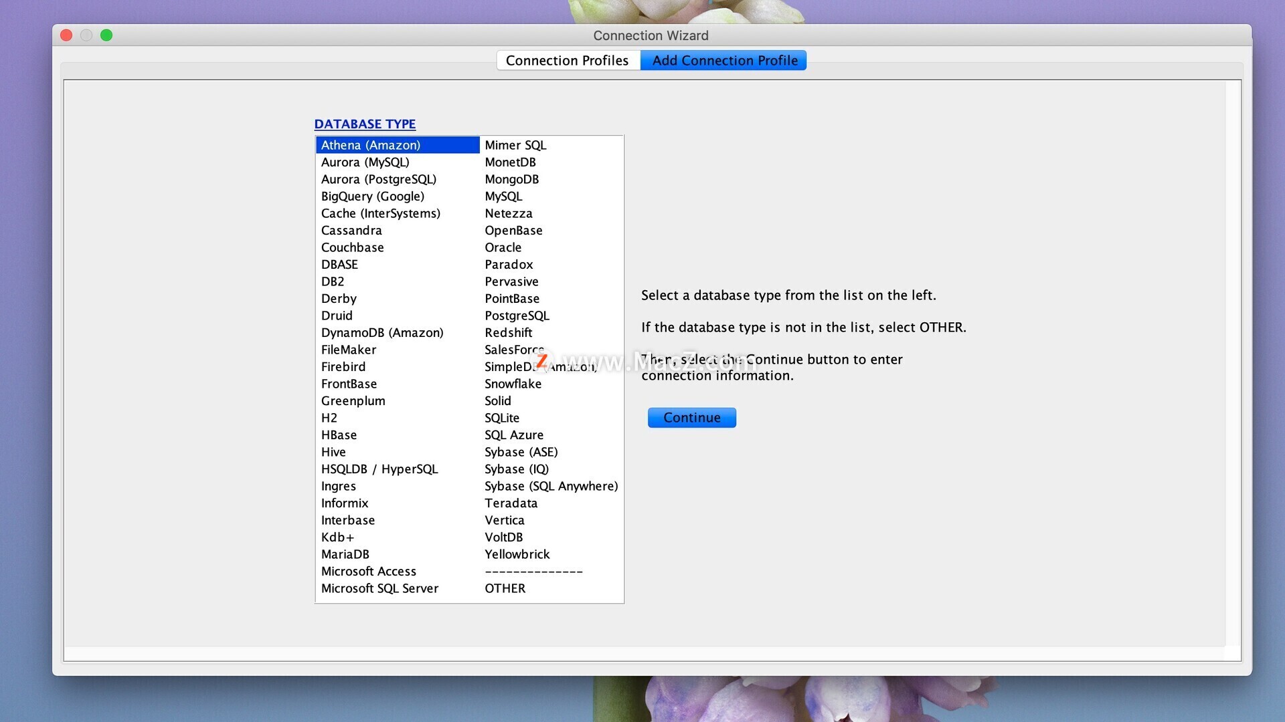This screenshot has height=722, width=1285.
Task: Choose Aurora (PostgreSQL) database type
Action: (398, 179)
